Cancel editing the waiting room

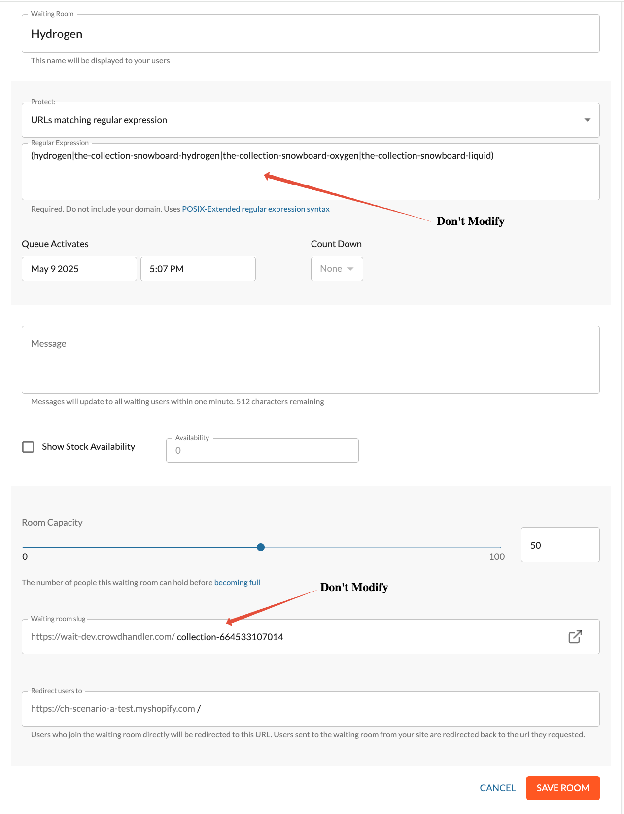pos(497,788)
